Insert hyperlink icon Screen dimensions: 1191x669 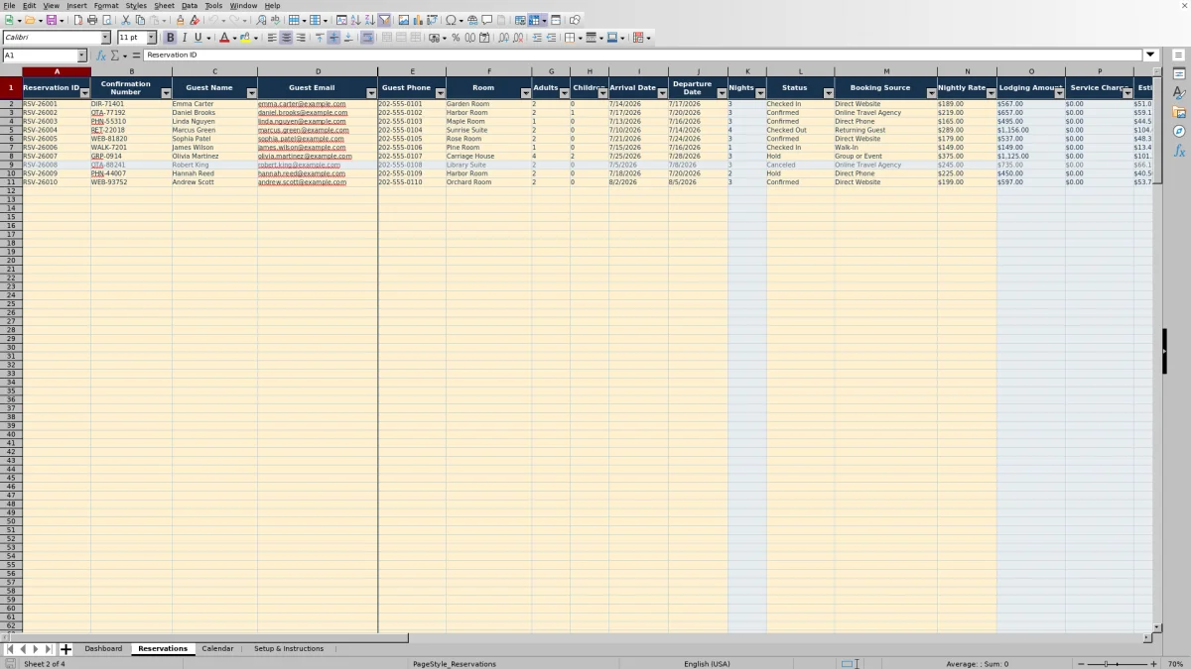tap(472, 20)
